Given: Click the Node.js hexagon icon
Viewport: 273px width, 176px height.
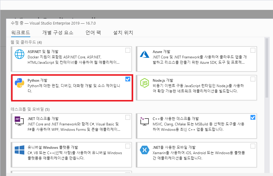Looking at the screenshot, I should tap(145, 83).
